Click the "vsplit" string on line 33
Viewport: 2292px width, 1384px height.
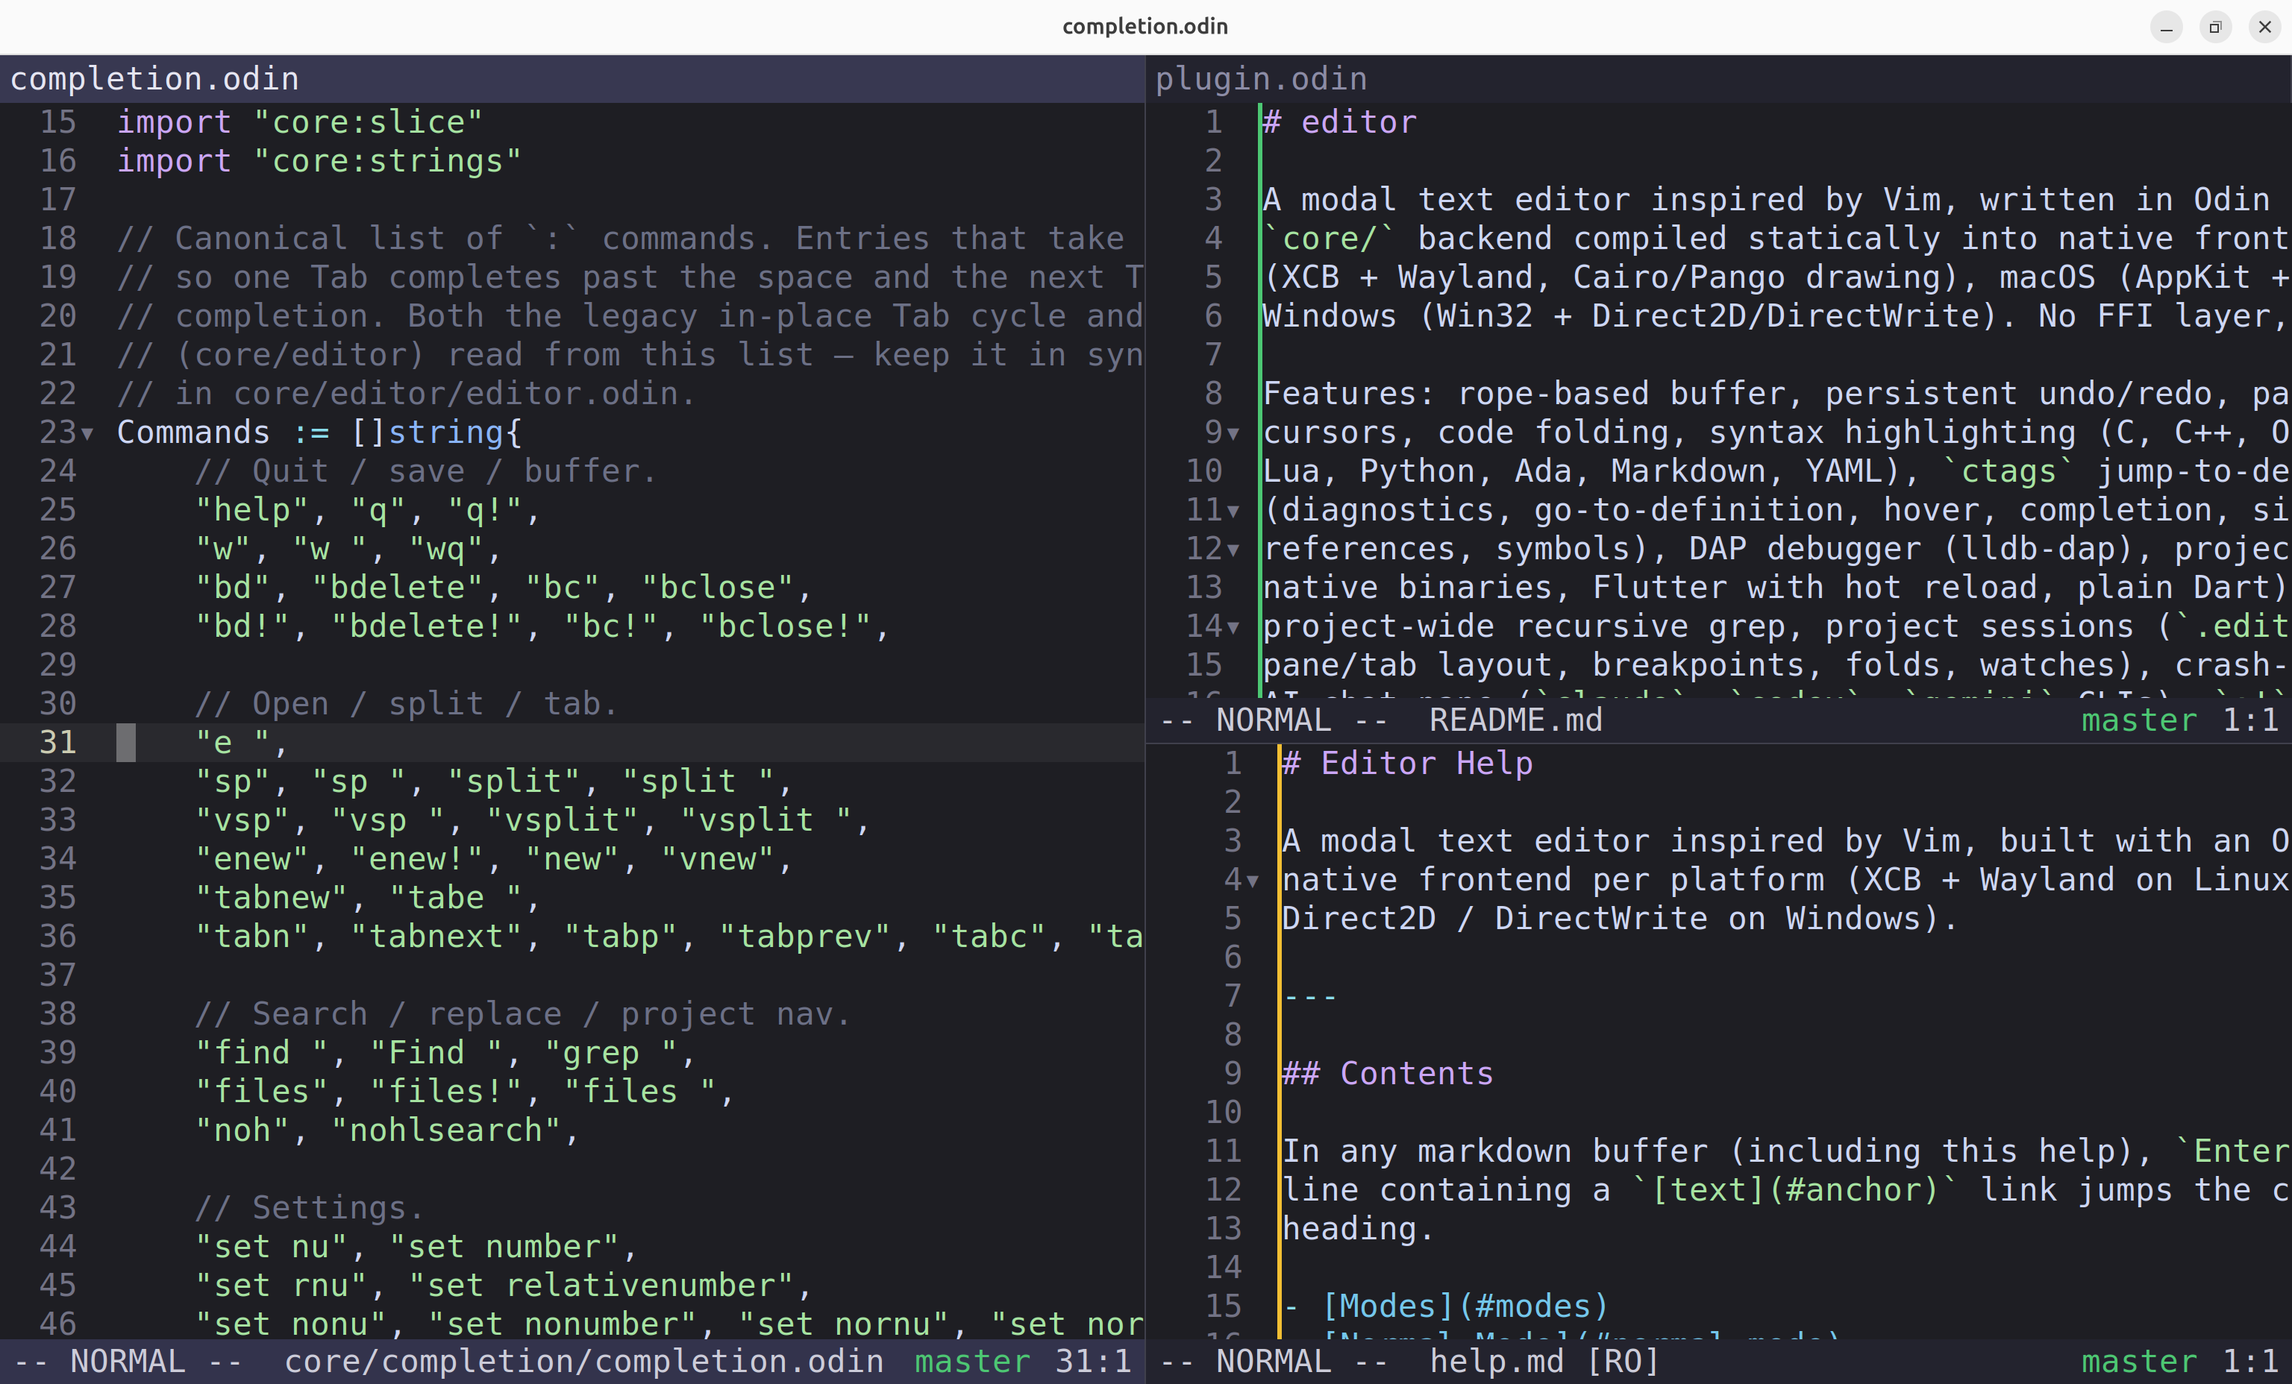coord(562,821)
